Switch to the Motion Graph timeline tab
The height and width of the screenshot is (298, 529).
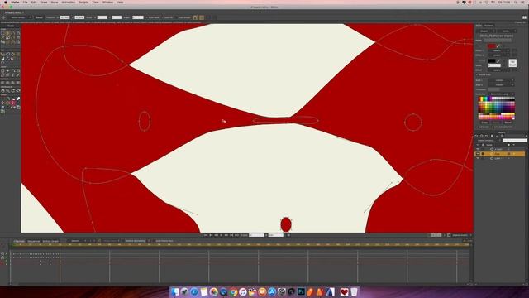[50, 241]
